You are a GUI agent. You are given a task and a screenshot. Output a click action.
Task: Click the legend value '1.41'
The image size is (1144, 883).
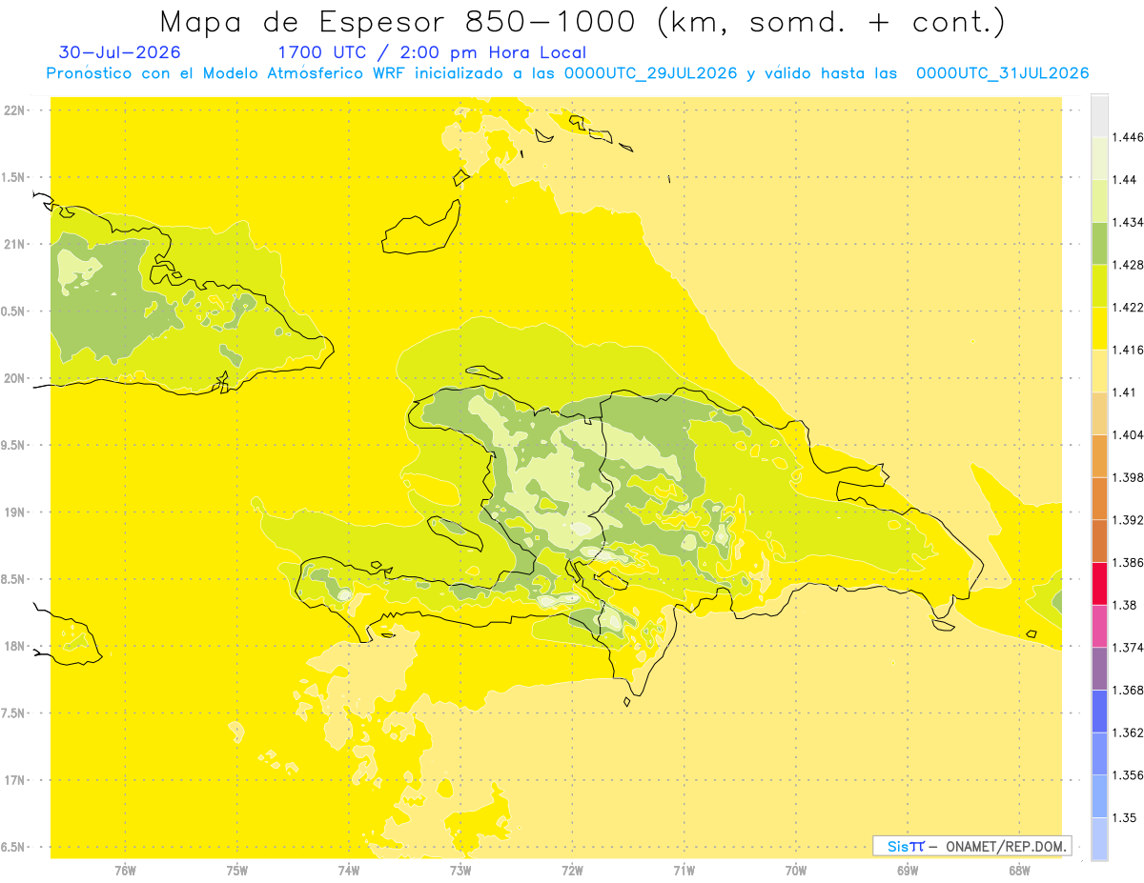[1125, 392]
